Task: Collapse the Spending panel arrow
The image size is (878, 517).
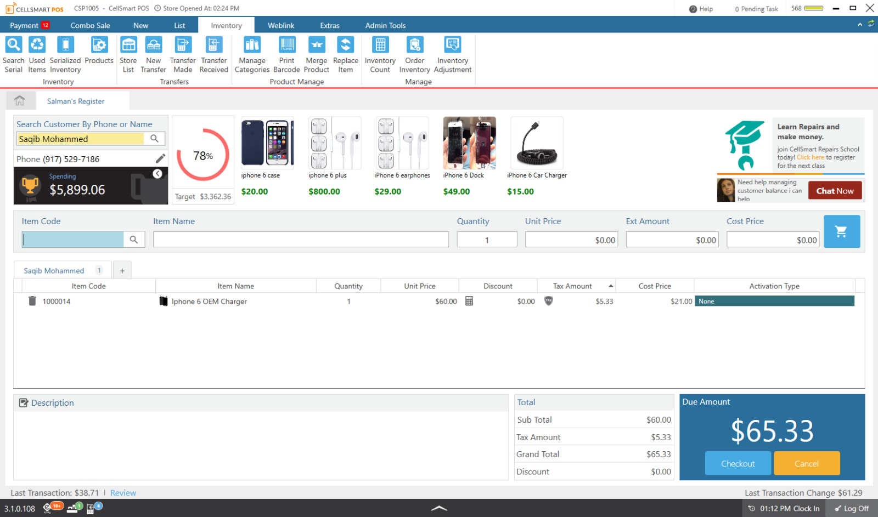Action: click(158, 173)
